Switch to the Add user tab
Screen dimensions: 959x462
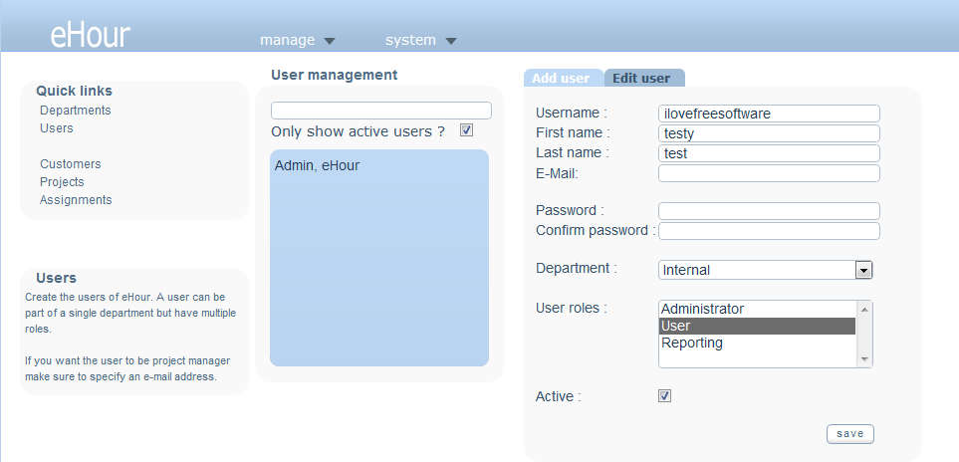561,78
